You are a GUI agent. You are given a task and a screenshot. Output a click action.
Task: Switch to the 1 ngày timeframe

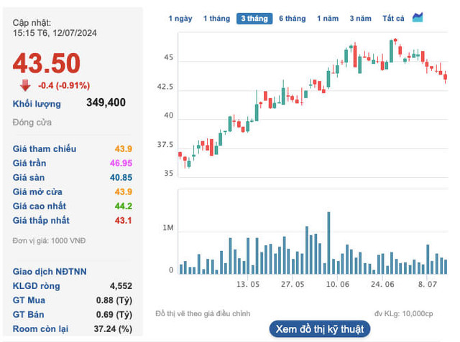pyautogui.click(x=180, y=19)
